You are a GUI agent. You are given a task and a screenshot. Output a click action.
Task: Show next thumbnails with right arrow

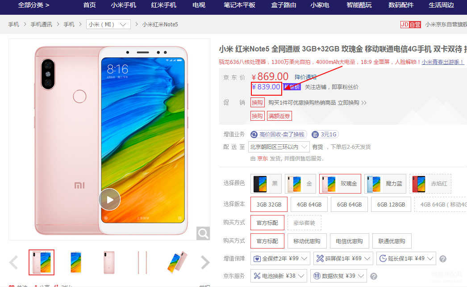[x=205, y=262]
